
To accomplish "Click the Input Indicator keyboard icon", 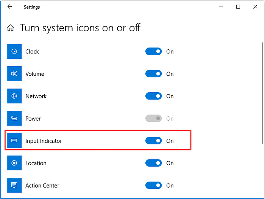I will (x=14, y=141).
